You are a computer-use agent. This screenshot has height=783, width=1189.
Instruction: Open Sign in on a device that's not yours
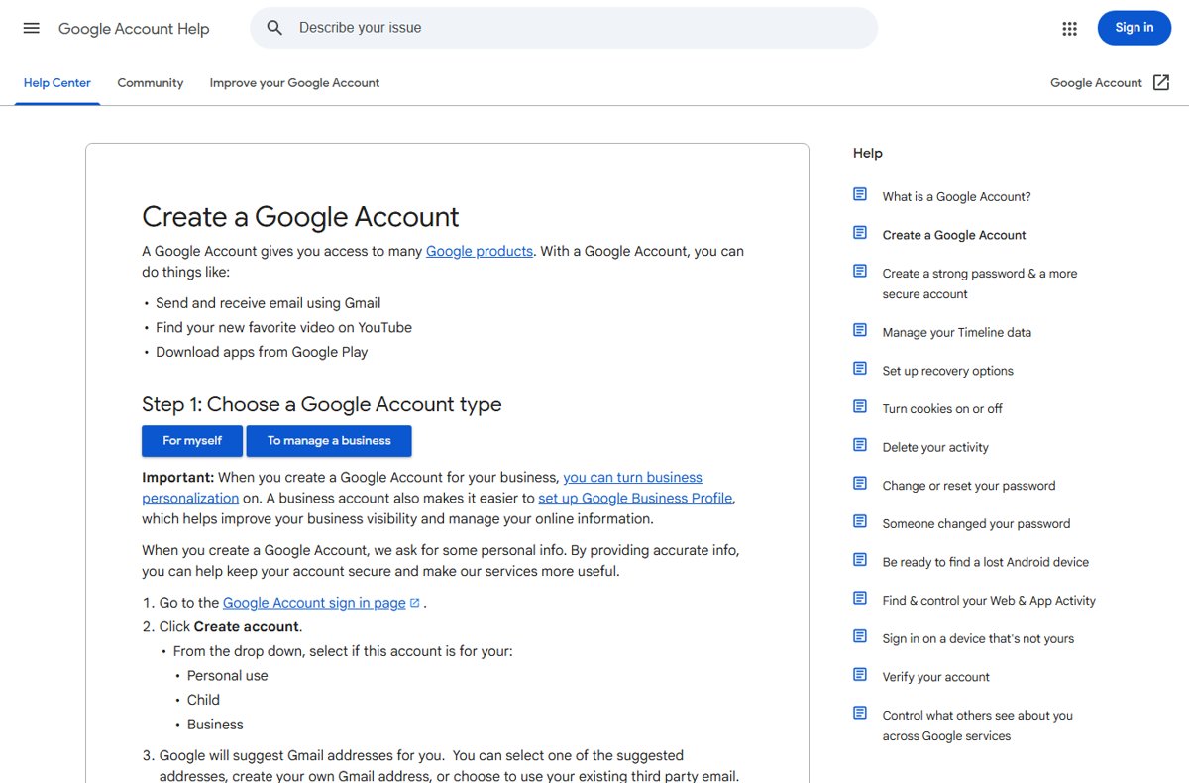[x=978, y=639]
